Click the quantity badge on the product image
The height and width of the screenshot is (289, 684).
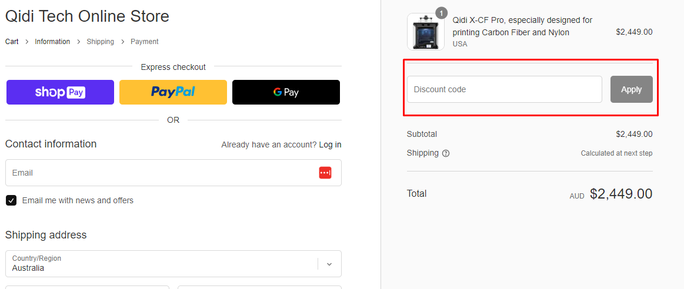(x=442, y=13)
